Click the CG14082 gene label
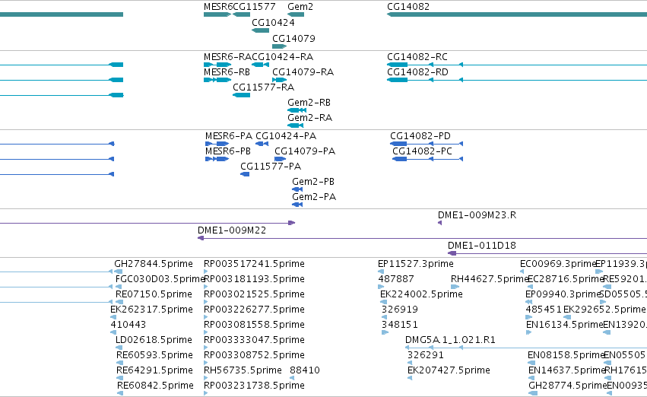Screen dimensions: 647x397 tap(408, 7)
